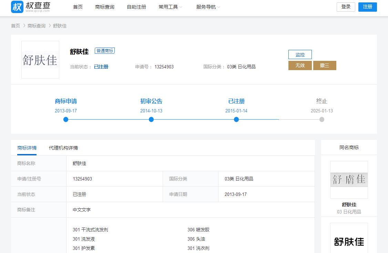Select the 舒肤佳 breadcrumb text
This screenshot has width=388, height=253.
[x=60, y=26]
